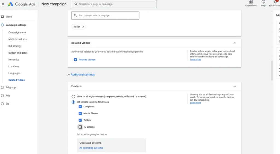Screen dimensions: 280x154
Task: Uncheck the Computers checkbox
Action: tap(80, 107)
